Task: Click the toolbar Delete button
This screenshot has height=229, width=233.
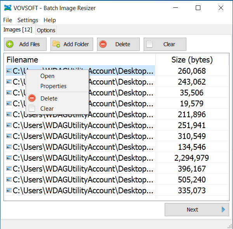Action: (118, 44)
